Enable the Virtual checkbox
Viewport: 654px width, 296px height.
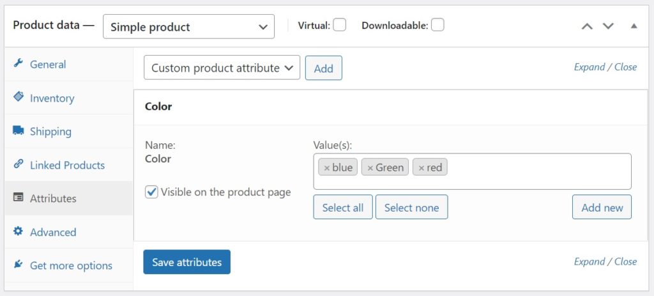(x=339, y=25)
